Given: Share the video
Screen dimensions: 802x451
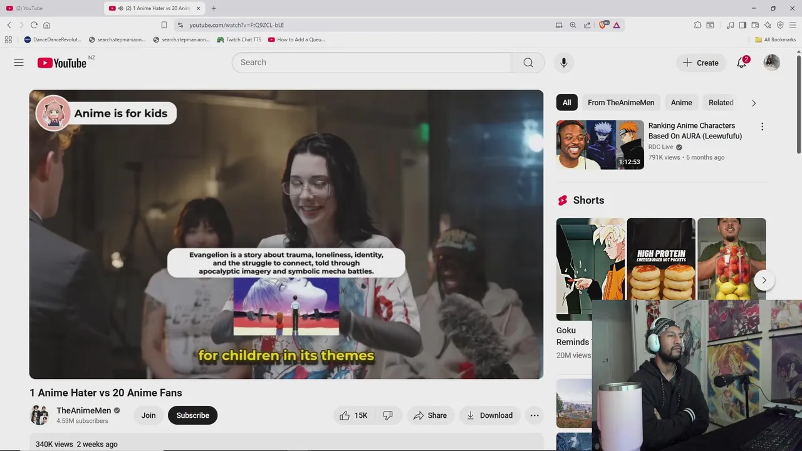Looking at the screenshot, I should point(430,415).
